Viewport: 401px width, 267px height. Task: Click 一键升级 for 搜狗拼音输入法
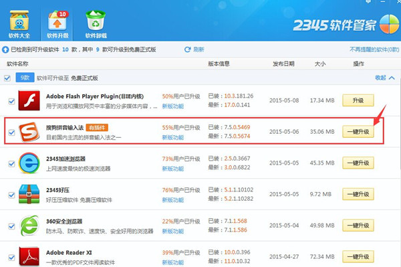[358, 132]
